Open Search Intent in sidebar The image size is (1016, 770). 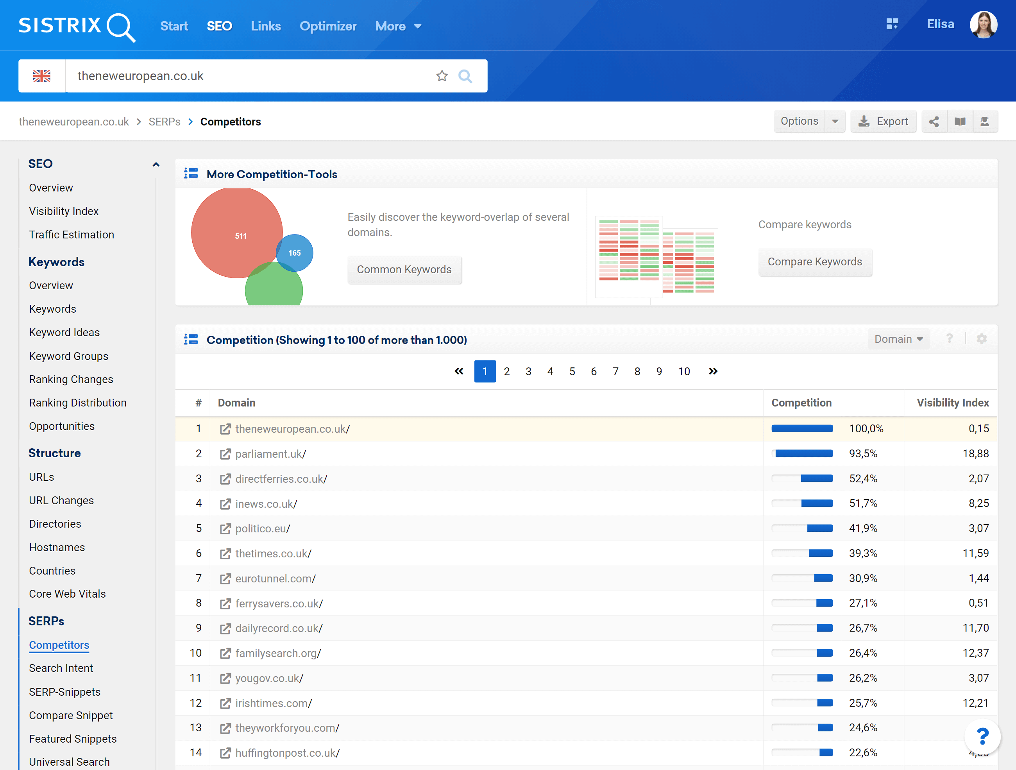[x=61, y=668]
